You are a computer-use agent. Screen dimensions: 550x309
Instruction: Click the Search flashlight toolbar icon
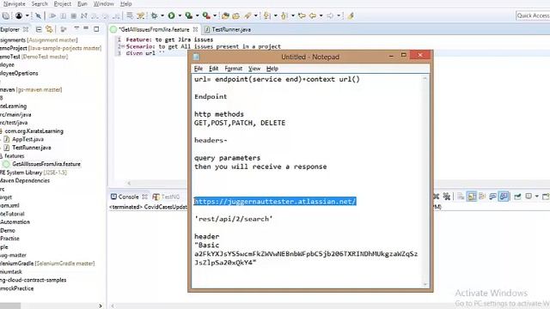[x=248, y=15]
